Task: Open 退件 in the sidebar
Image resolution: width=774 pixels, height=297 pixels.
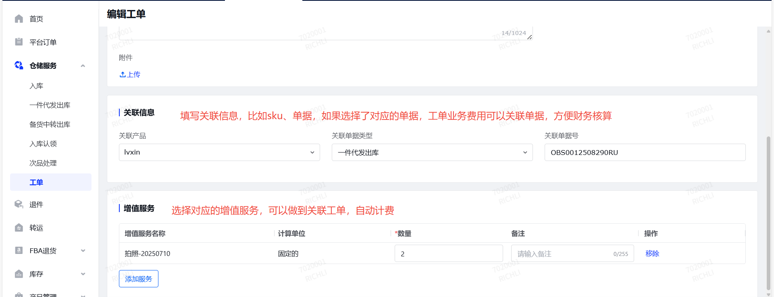Action: click(36, 204)
